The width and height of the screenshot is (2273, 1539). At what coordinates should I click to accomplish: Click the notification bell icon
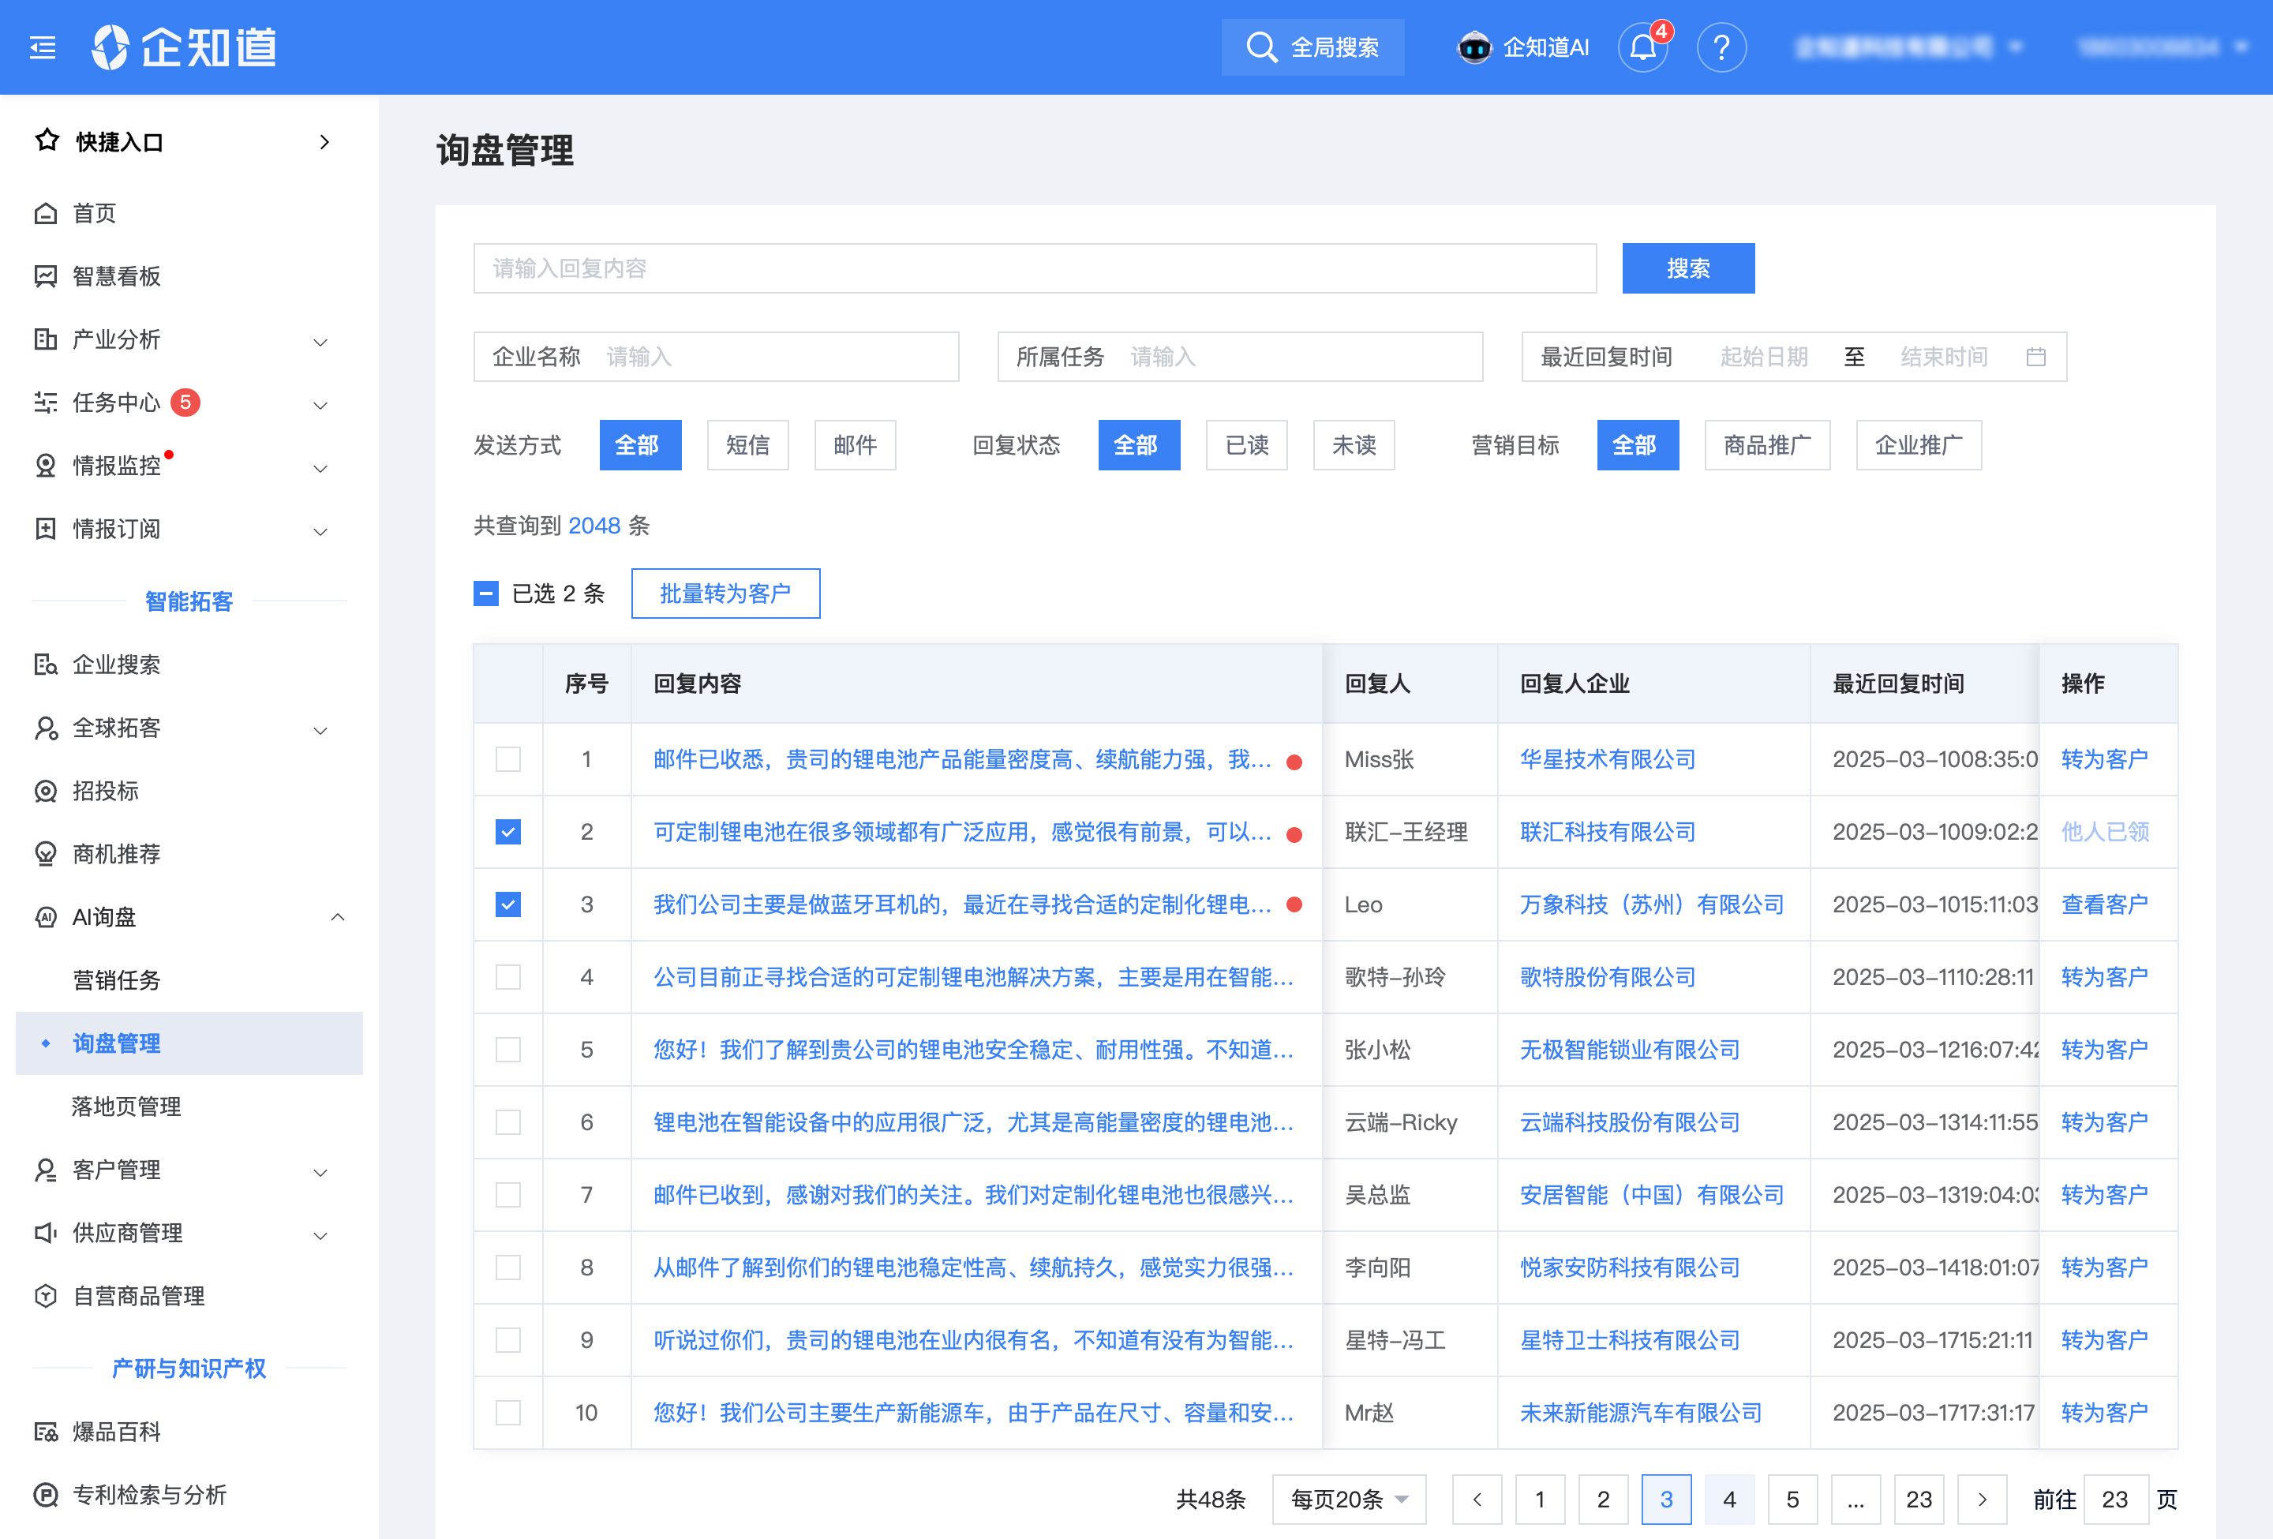1643,47
